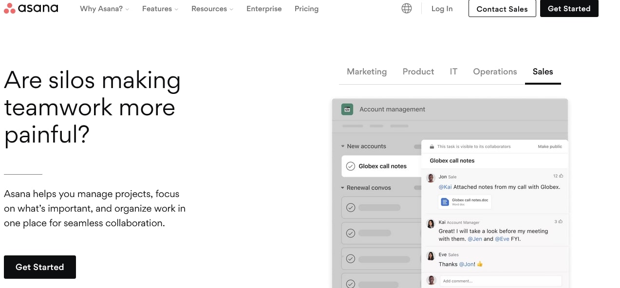Switch to the Marketing tab
620x288 pixels.
[367, 72]
